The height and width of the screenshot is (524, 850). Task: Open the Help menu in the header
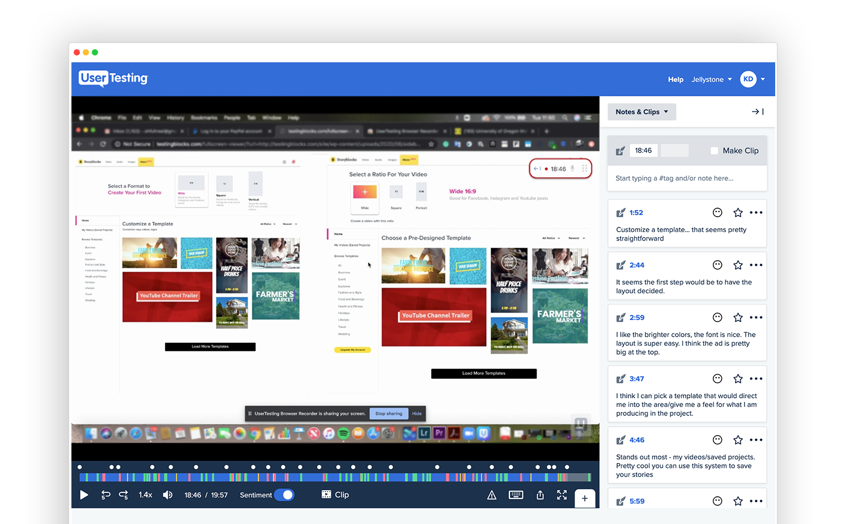(x=675, y=80)
